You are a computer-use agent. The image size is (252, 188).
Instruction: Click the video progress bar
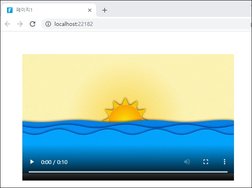pyautogui.click(x=128, y=172)
